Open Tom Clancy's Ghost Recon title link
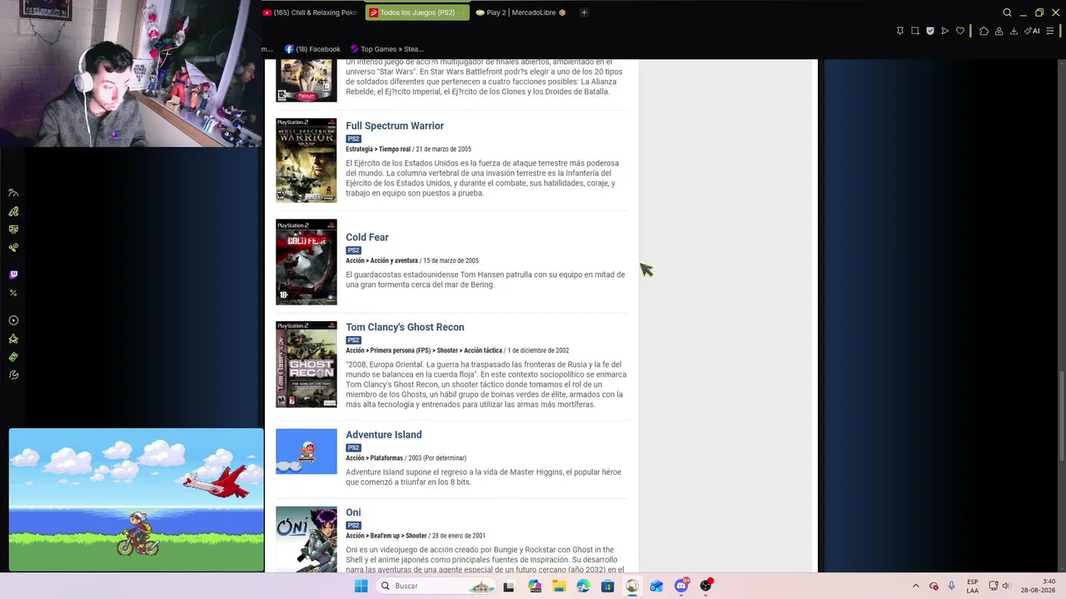Screen dimensions: 1066x599 point(405,327)
